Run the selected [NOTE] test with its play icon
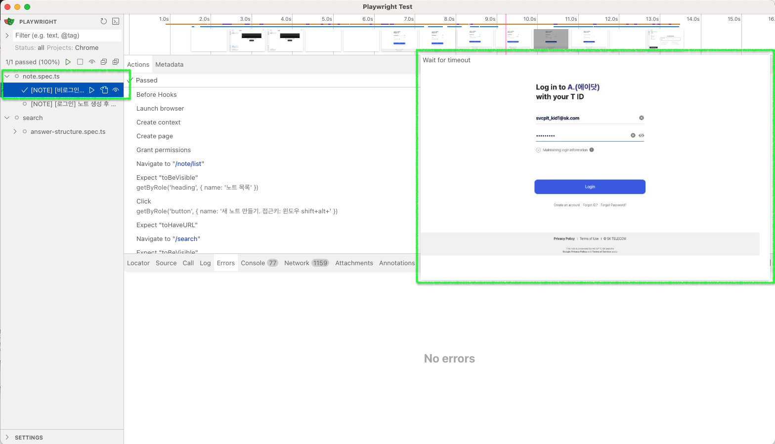Screen dimensions: 775x444 (x=92, y=90)
